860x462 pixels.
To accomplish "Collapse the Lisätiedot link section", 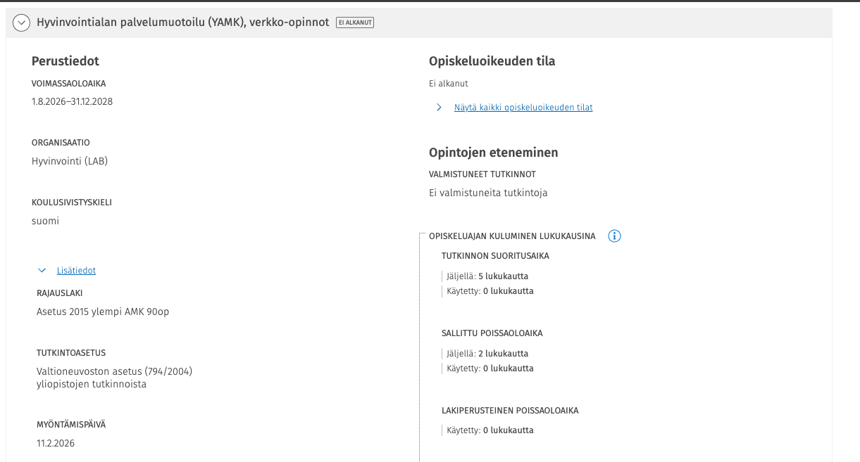I will [x=76, y=271].
